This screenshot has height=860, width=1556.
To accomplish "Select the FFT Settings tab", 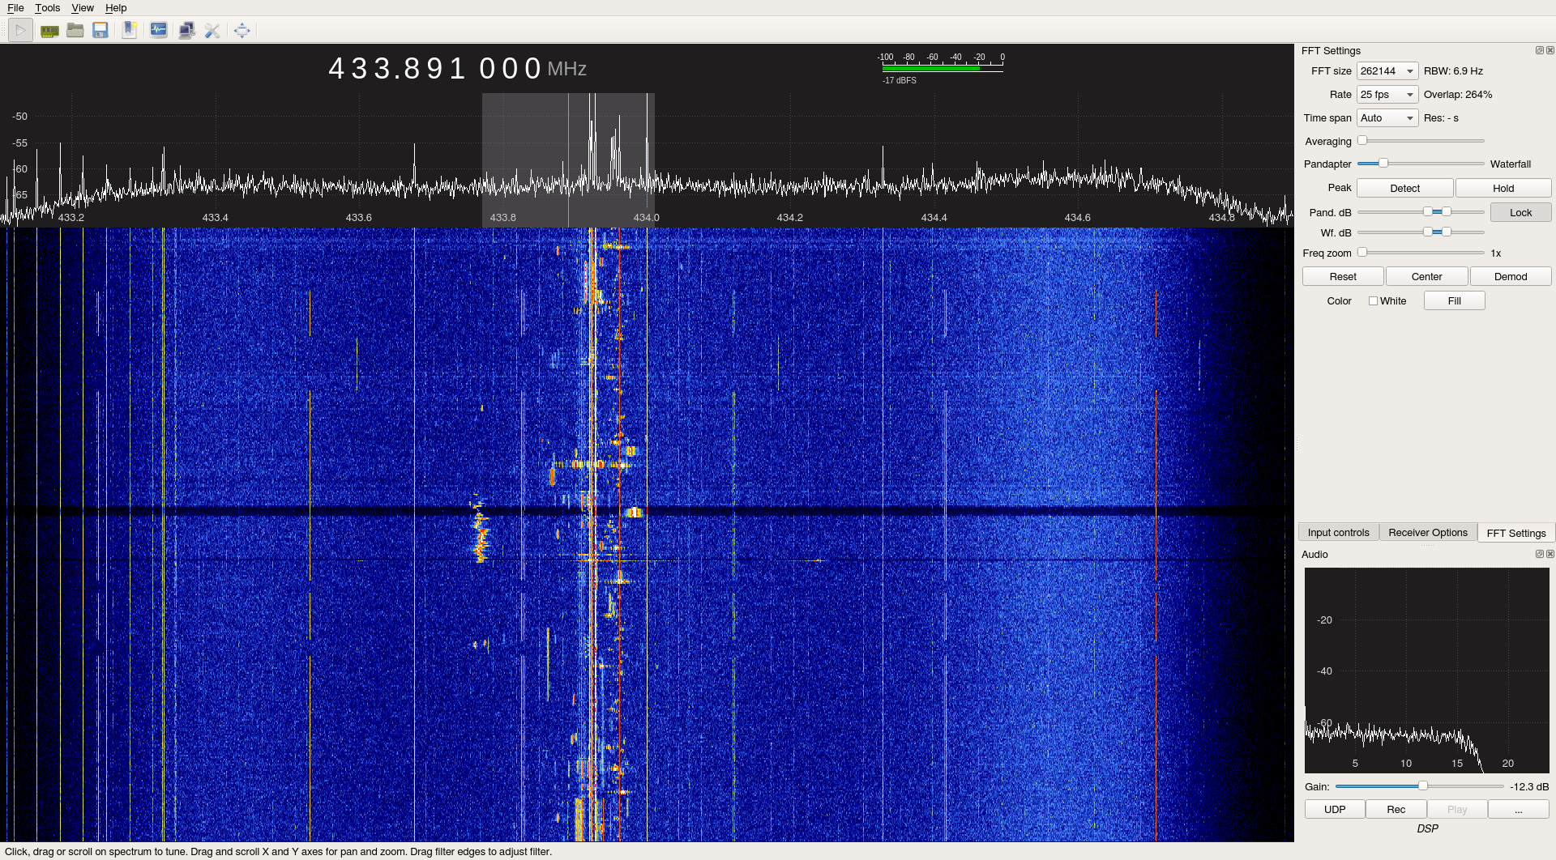I will tap(1515, 533).
